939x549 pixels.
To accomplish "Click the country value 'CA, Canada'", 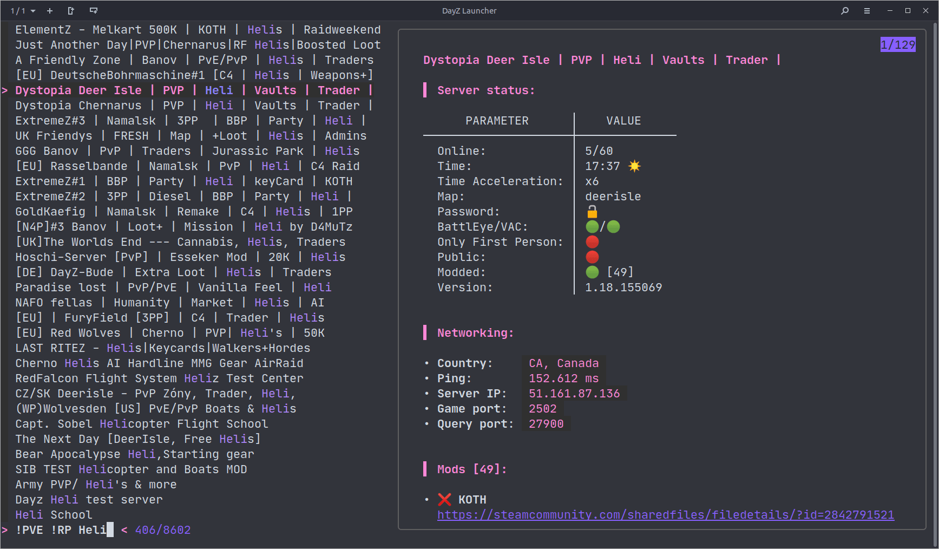I will click(x=564, y=363).
